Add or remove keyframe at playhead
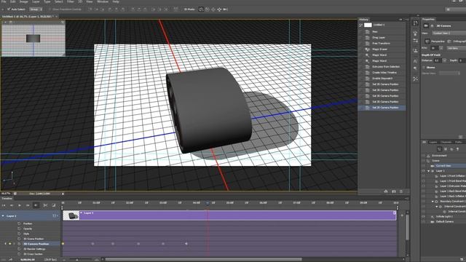The height and width of the screenshot is (262, 466). pos(9,244)
